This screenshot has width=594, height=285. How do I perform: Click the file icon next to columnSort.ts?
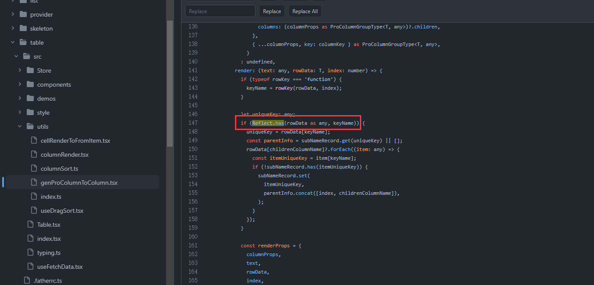[x=33, y=168]
